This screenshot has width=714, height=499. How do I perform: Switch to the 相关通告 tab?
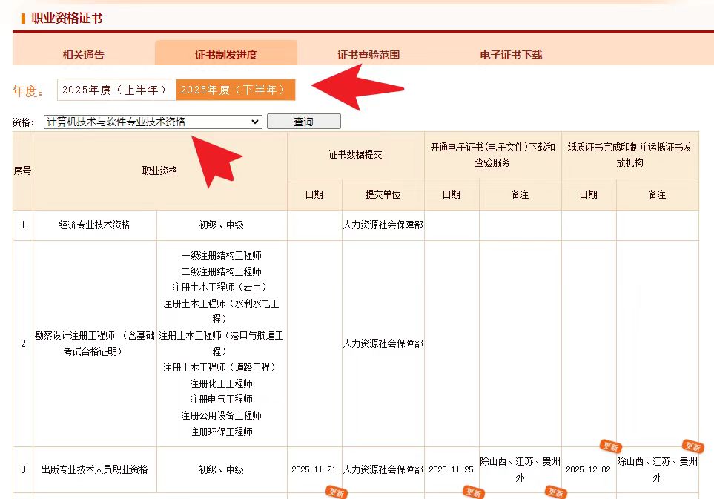pyautogui.click(x=83, y=55)
